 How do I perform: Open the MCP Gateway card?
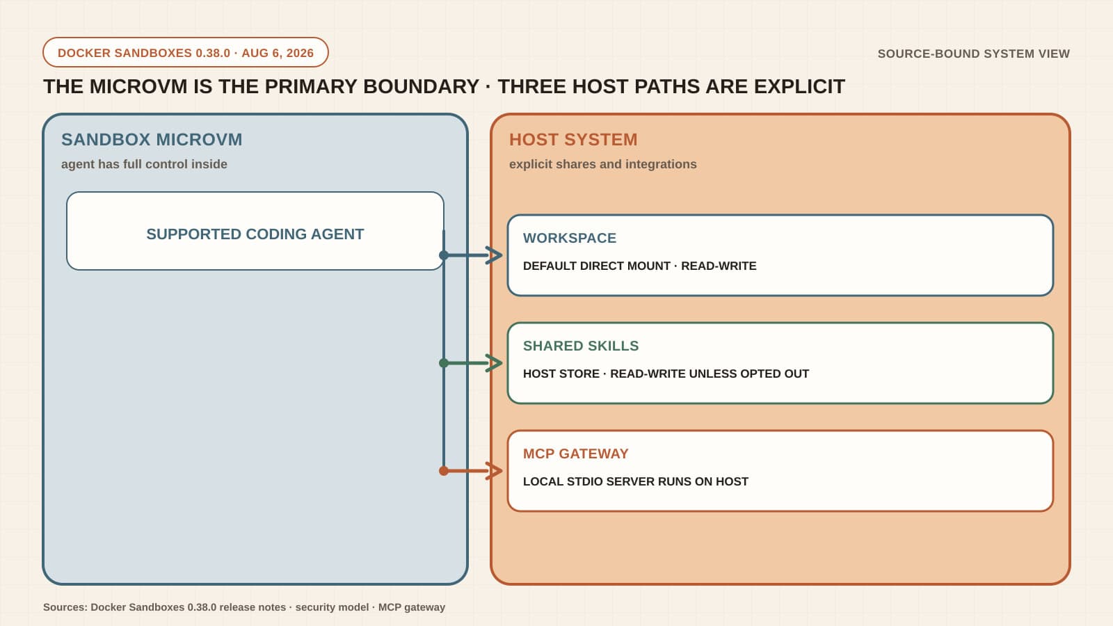pyautogui.click(x=780, y=471)
